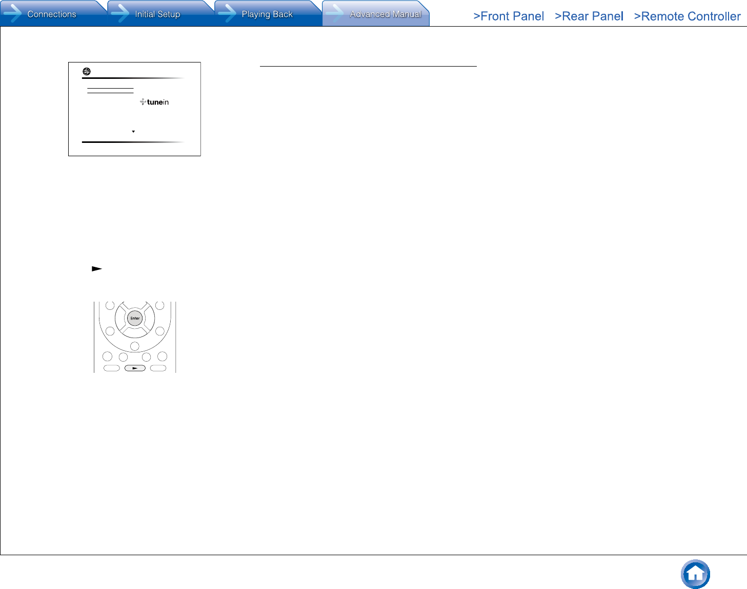Image resolution: width=747 pixels, height=589 pixels.
Task: Open the Initial Setup tab
Action: tap(161, 14)
